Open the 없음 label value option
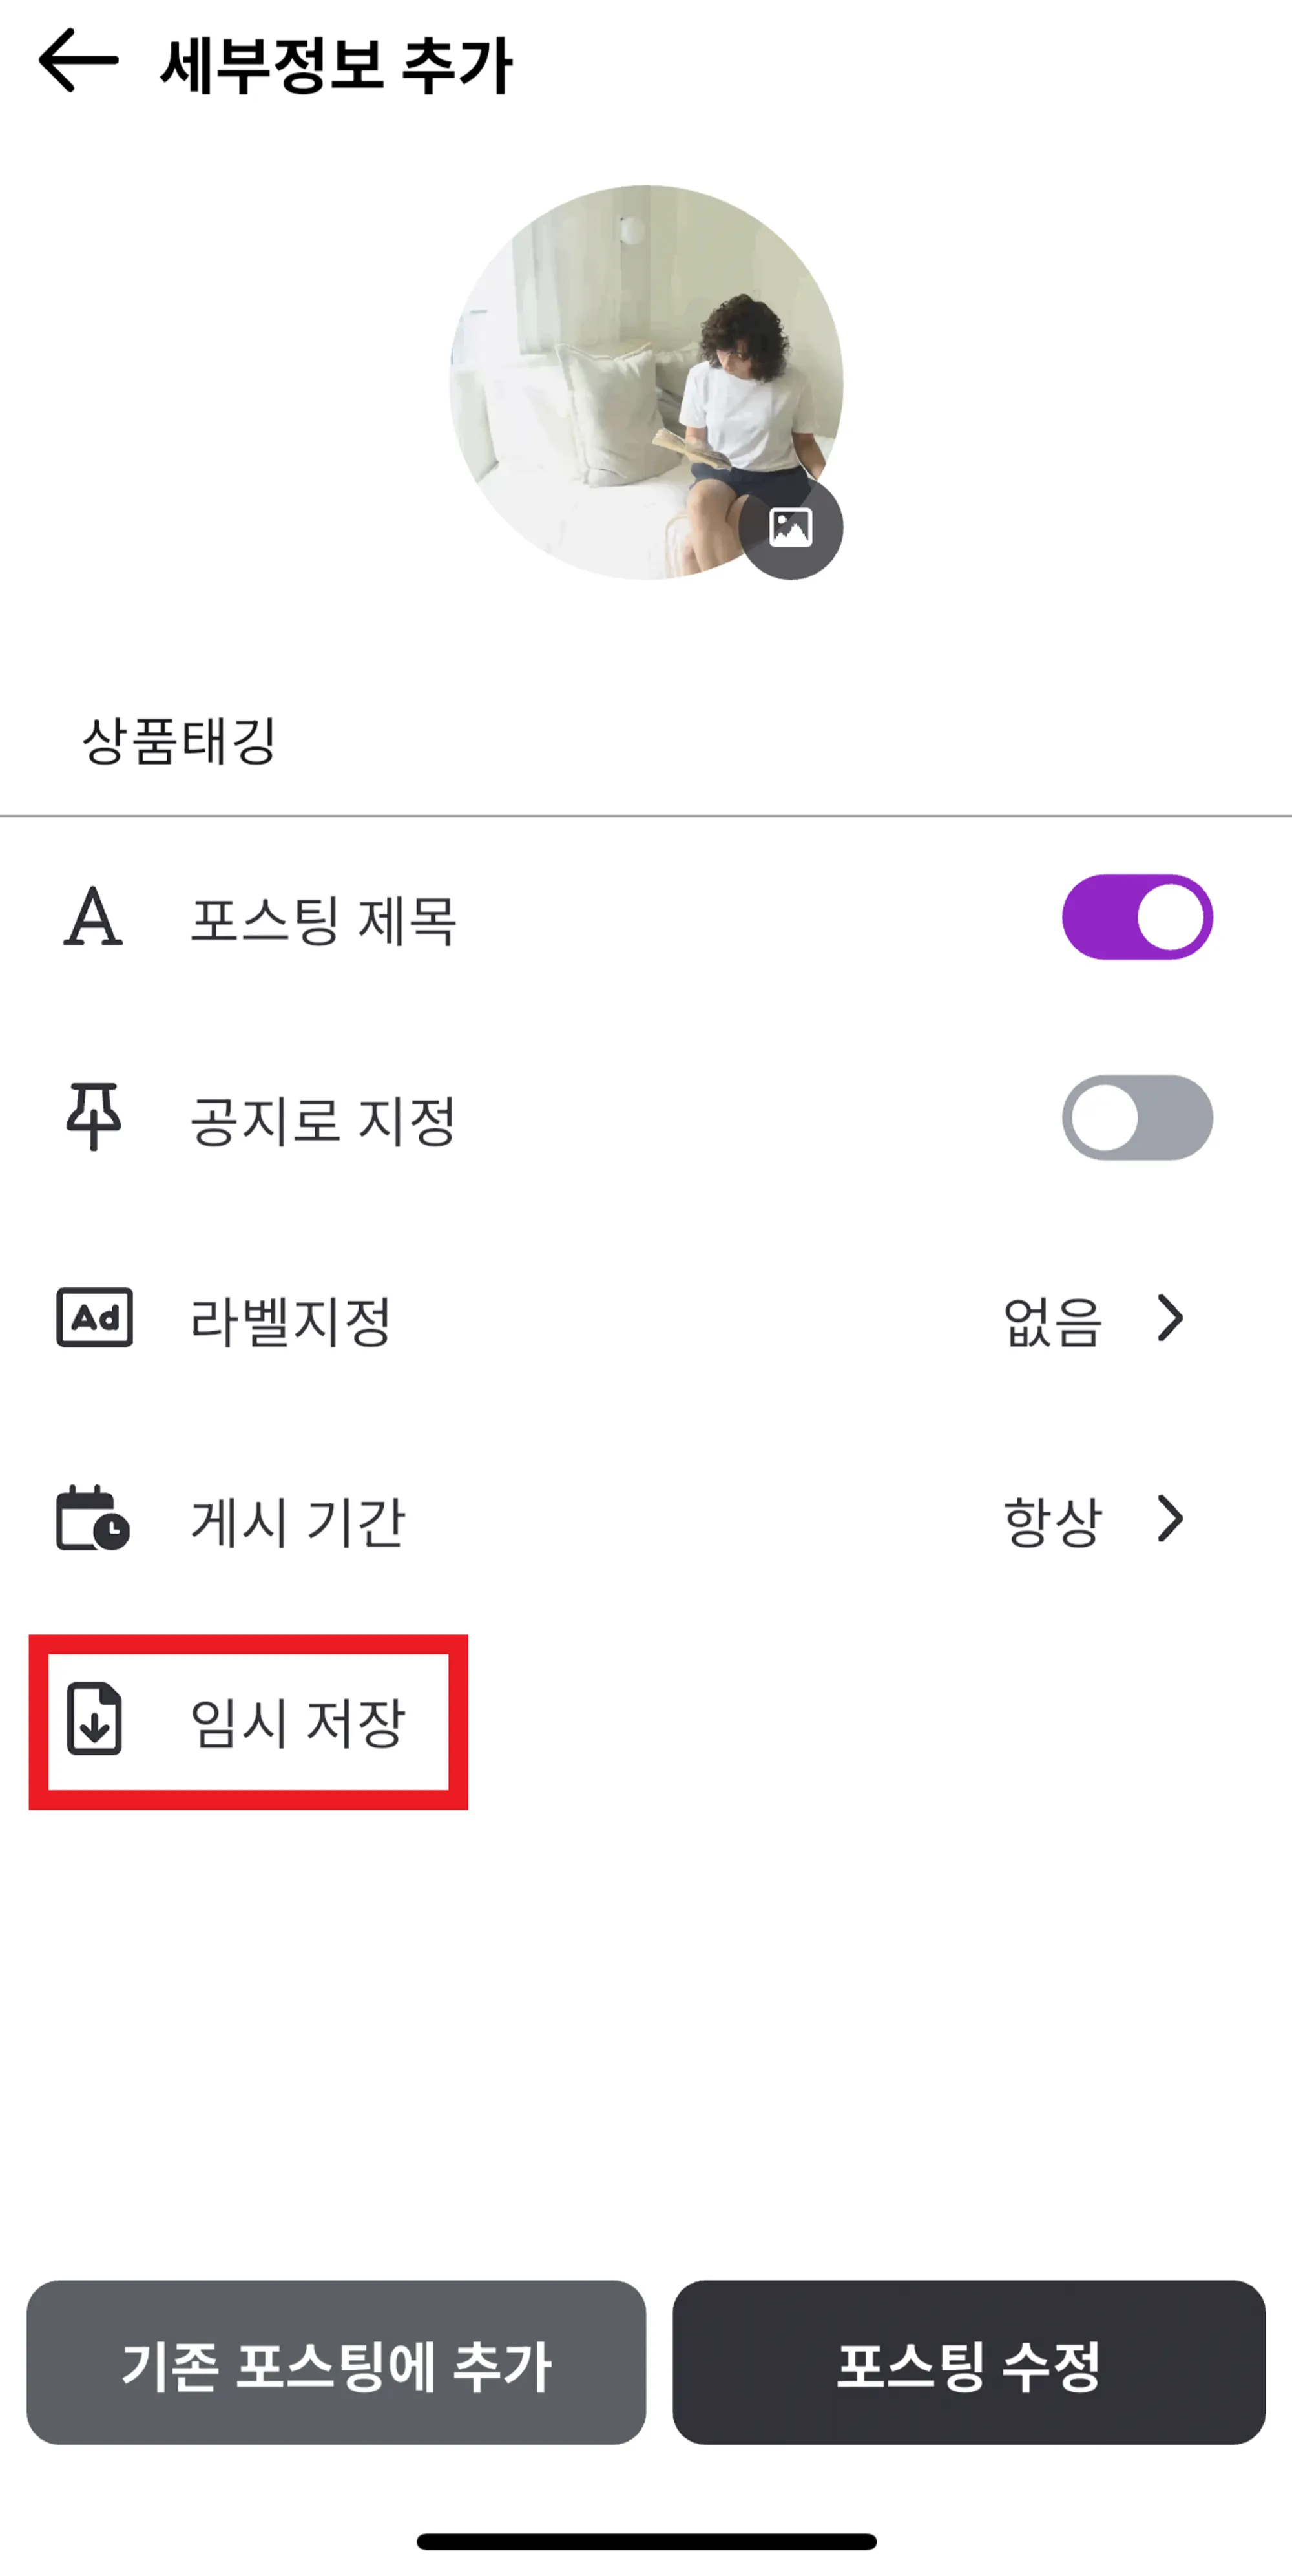This screenshot has height=2576, width=1292. tap(1052, 1321)
